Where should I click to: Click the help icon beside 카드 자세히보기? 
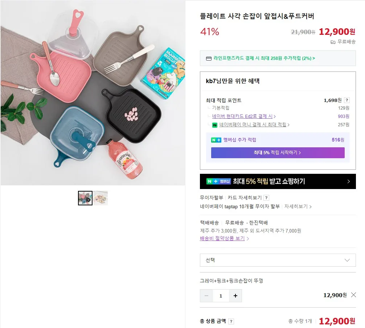(x=266, y=198)
